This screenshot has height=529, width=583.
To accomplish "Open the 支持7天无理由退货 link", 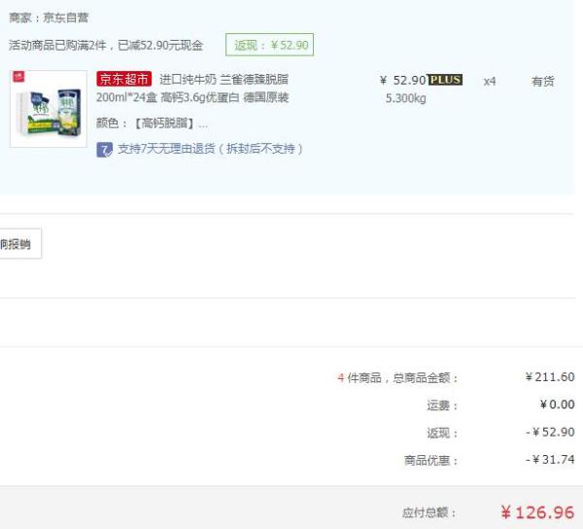I will tap(210, 149).
